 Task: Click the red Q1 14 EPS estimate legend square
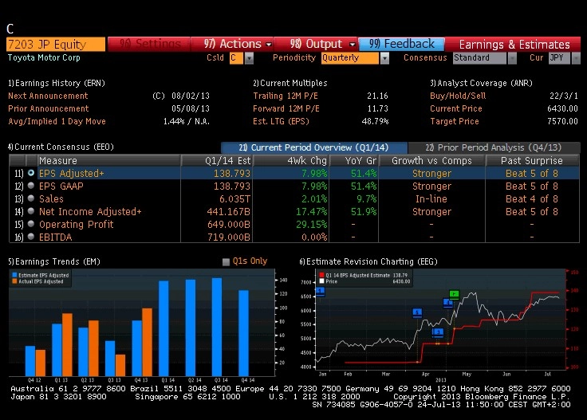click(x=321, y=275)
